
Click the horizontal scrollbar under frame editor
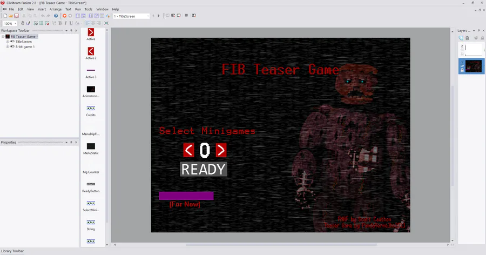click(281, 245)
